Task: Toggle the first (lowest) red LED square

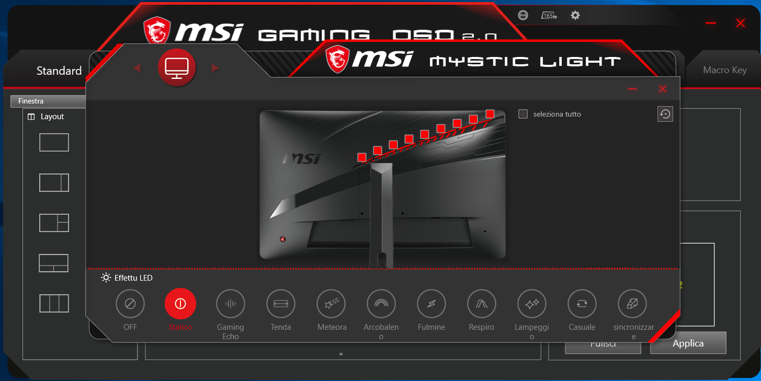Action: coord(362,157)
